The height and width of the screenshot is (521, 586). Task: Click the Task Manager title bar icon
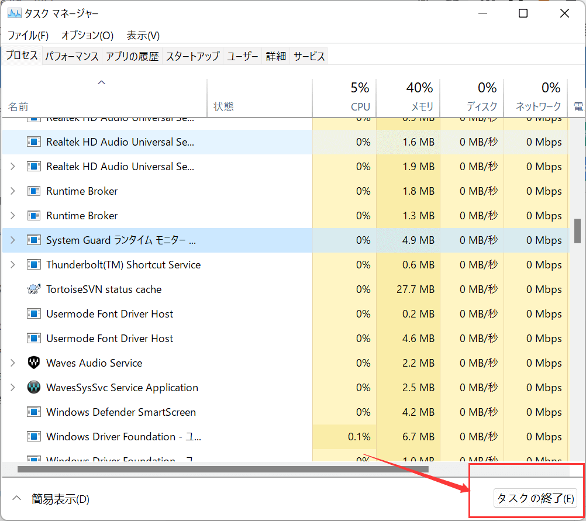coord(14,12)
